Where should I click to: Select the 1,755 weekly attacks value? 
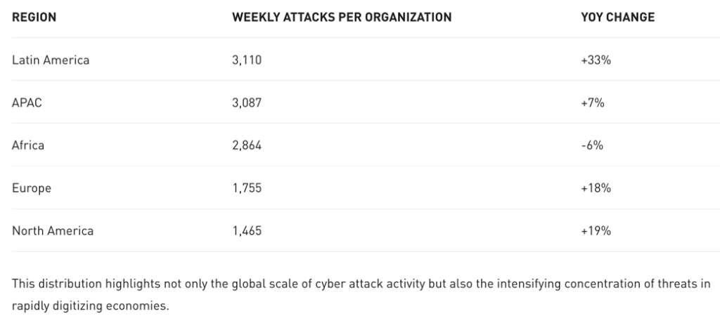pyautogui.click(x=247, y=188)
